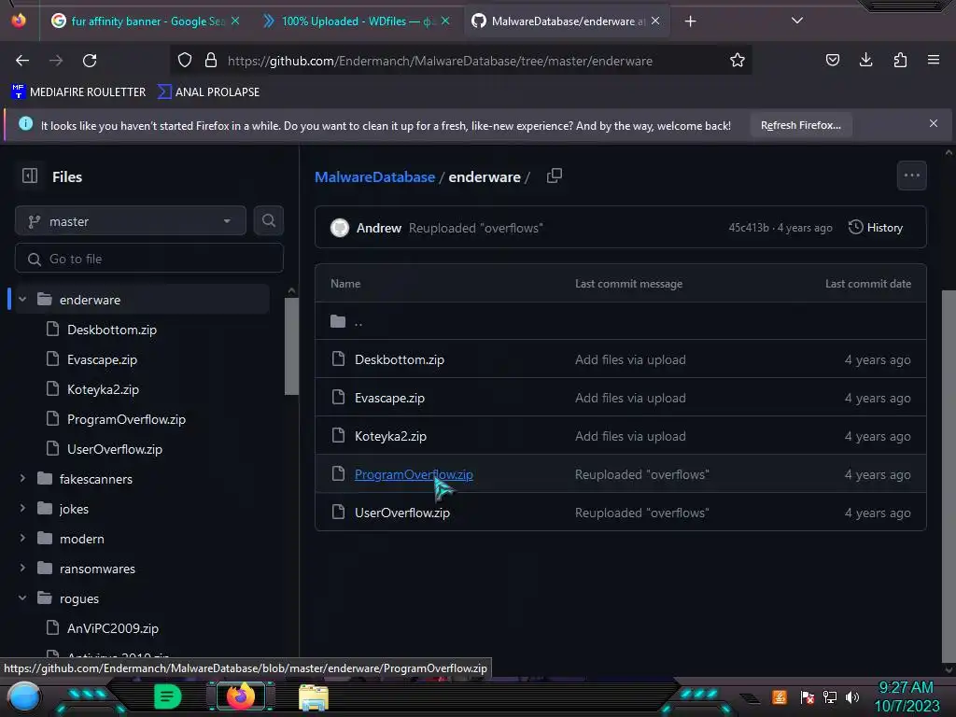Open the volume speaker tray icon
This screenshot has width=956, height=717.
click(852, 696)
